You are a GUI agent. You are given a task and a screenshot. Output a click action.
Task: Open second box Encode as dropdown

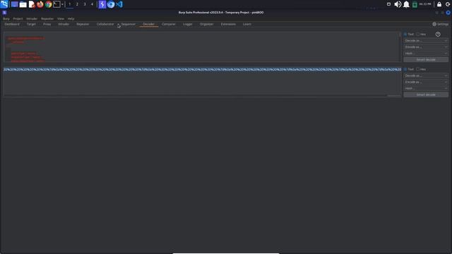pos(426,82)
